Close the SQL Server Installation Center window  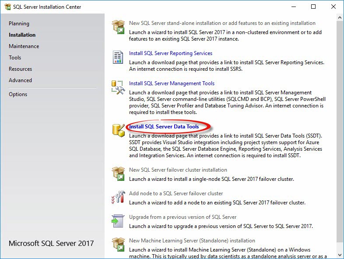pyautogui.click(x=333, y=7)
